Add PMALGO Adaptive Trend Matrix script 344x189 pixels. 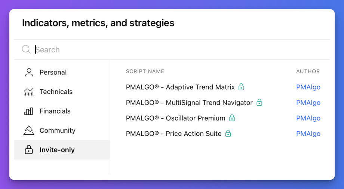coord(180,87)
